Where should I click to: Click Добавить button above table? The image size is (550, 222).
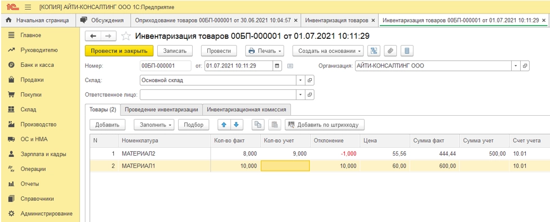pos(107,124)
